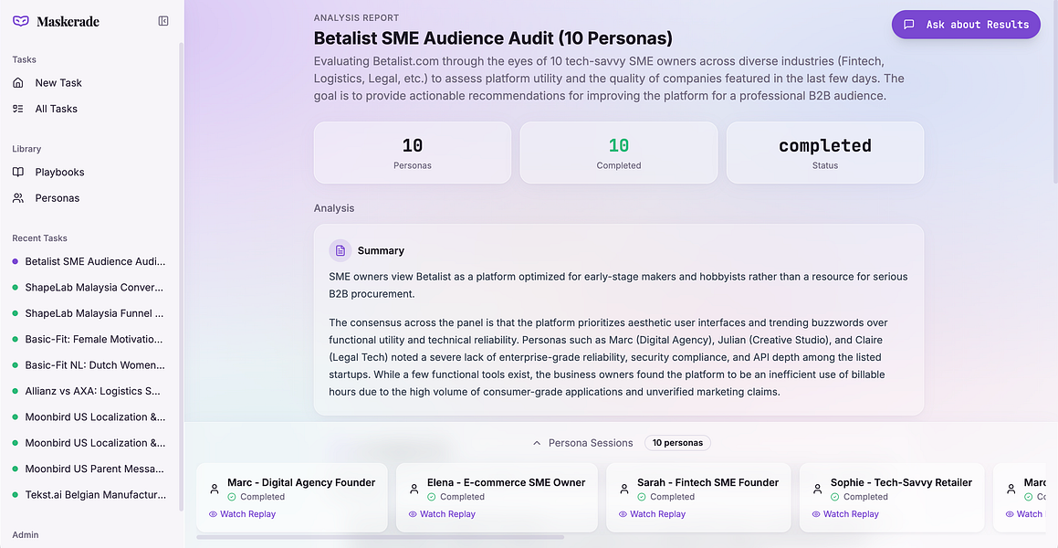
Task: Select Sophie - Tech-Savvy Retailer card title
Action: pyautogui.click(x=902, y=482)
